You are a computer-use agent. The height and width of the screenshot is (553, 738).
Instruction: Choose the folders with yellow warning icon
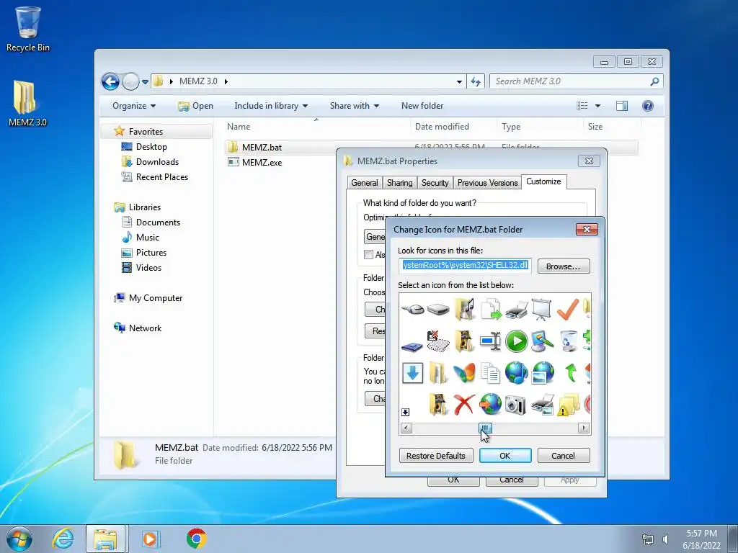[x=569, y=405]
